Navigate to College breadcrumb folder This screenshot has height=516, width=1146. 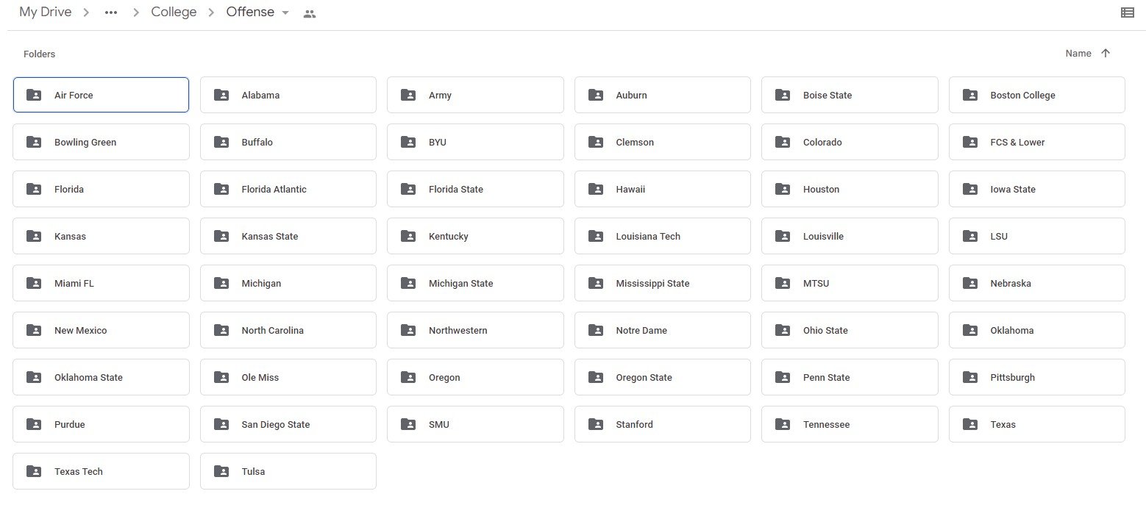(x=174, y=12)
